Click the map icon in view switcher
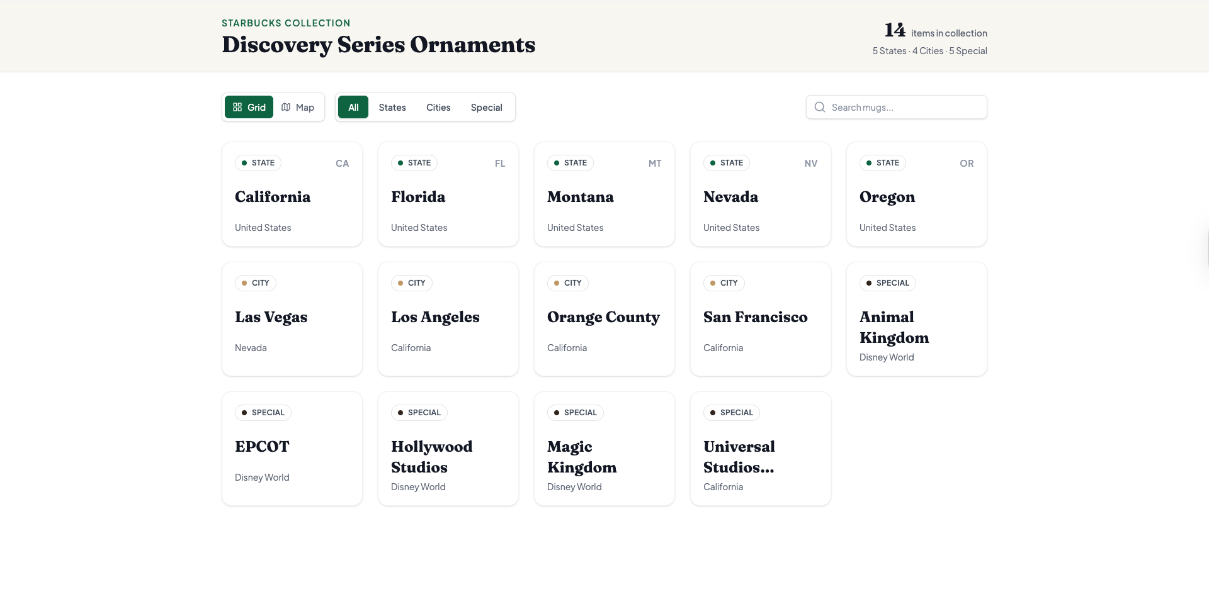Screen dimensions: 1209x604 (x=286, y=107)
